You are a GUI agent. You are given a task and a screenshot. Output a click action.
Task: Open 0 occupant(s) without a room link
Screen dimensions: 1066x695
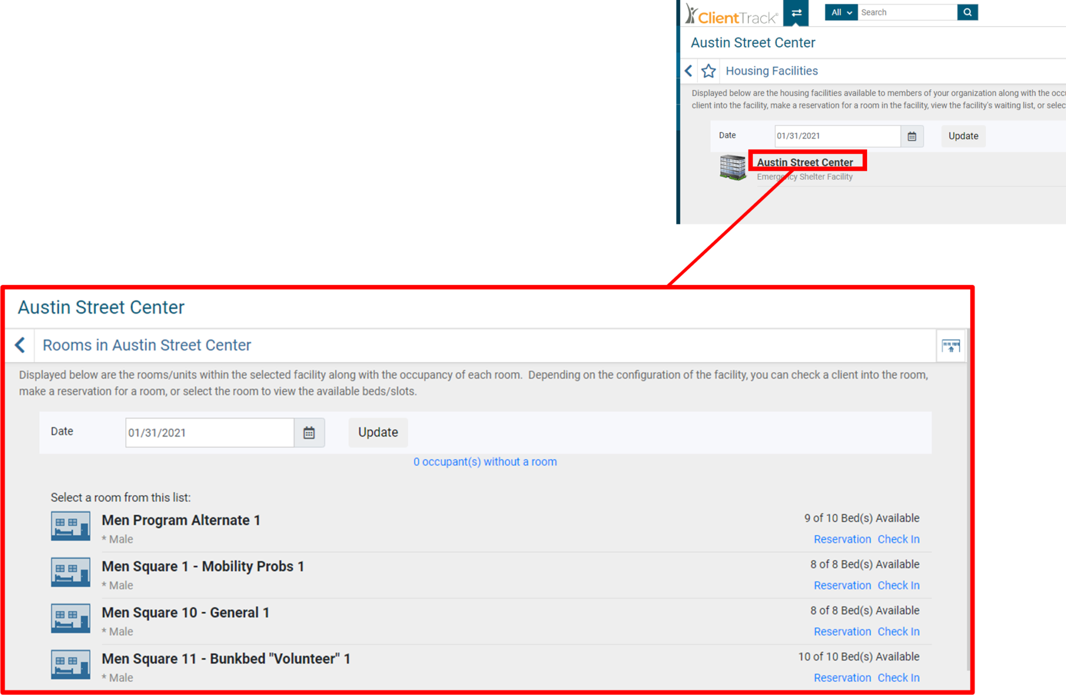click(485, 462)
